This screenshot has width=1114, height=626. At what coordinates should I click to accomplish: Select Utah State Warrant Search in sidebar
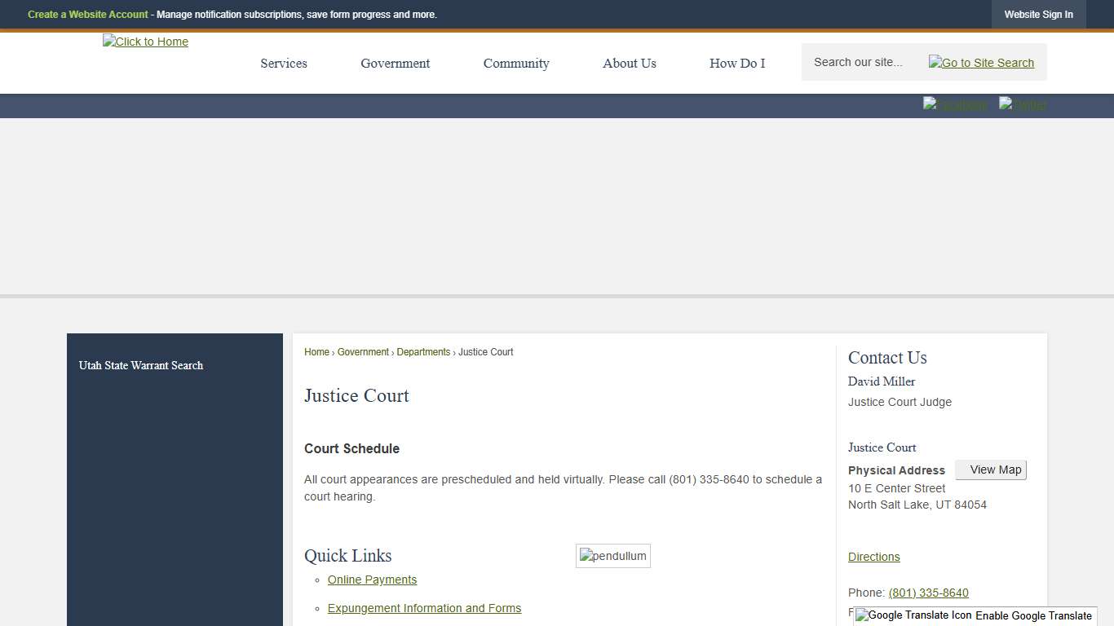click(x=140, y=365)
